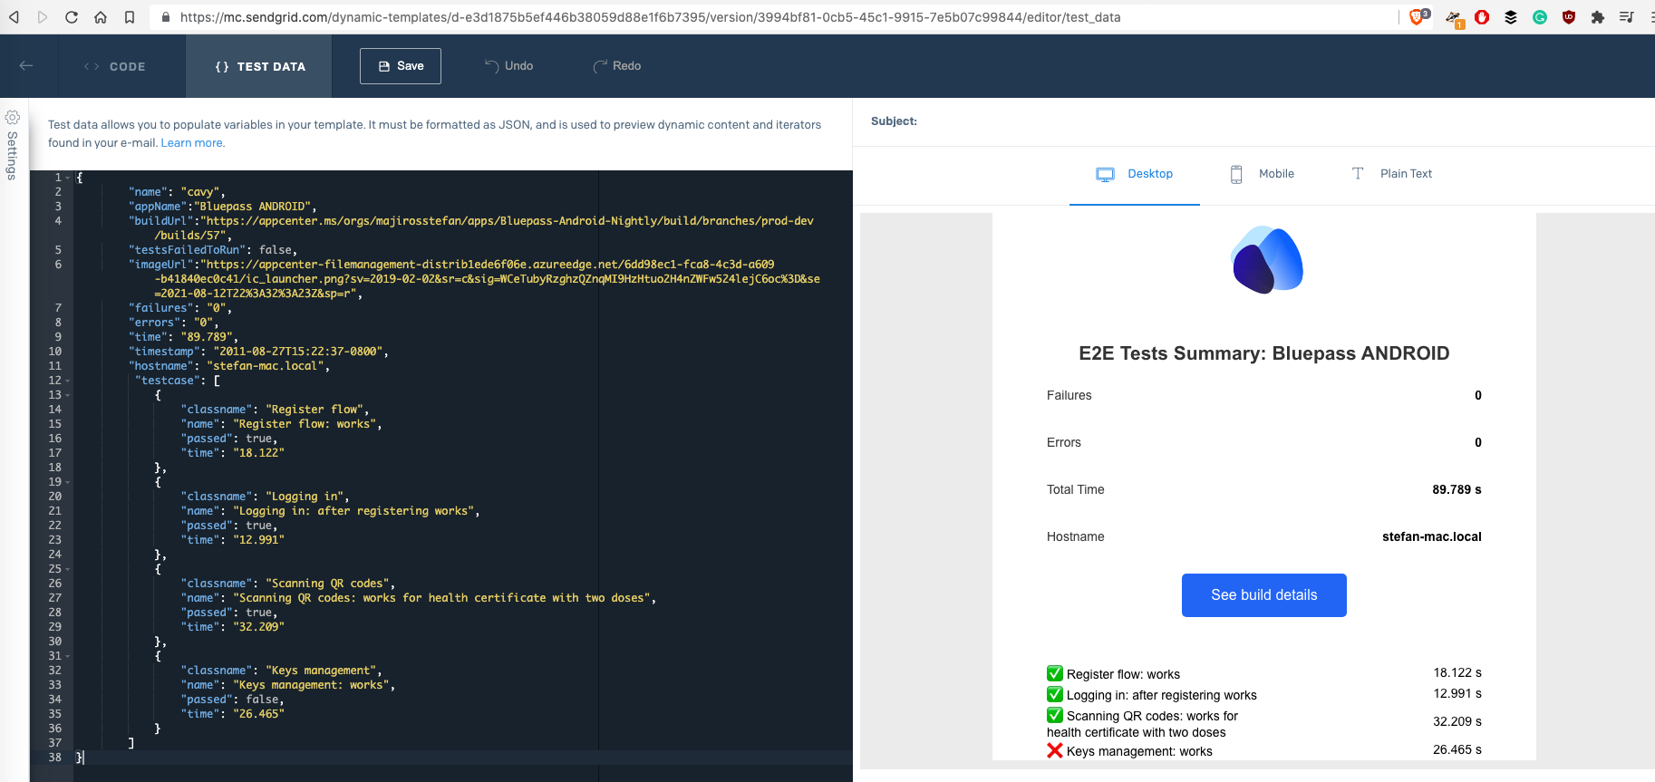1655x782 pixels.
Task: Open the Buffer stacked-layers extension
Action: 1511,17
